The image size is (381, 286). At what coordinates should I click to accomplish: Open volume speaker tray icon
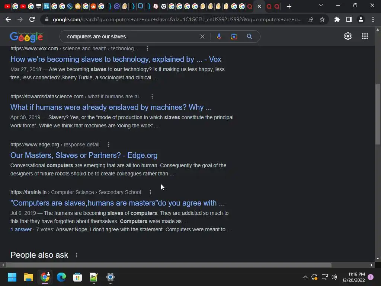pos(334,277)
